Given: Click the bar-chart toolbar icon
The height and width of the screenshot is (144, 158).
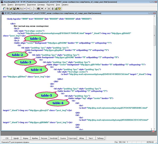Looking at the screenshot, I should coord(56,9).
